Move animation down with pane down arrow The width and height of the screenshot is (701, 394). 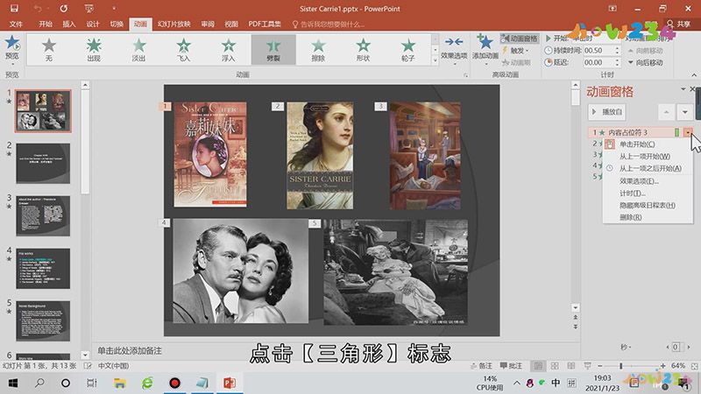[685, 112]
